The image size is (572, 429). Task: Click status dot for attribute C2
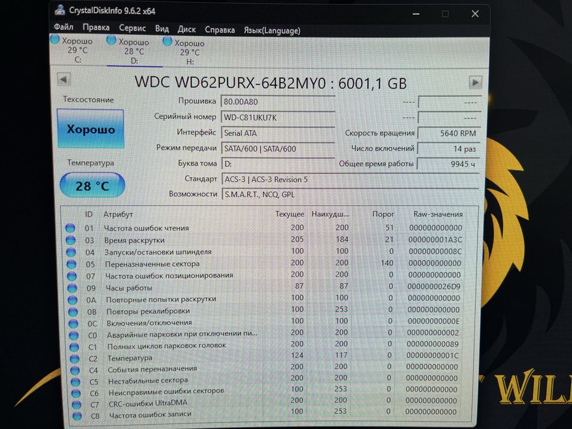tap(74, 359)
